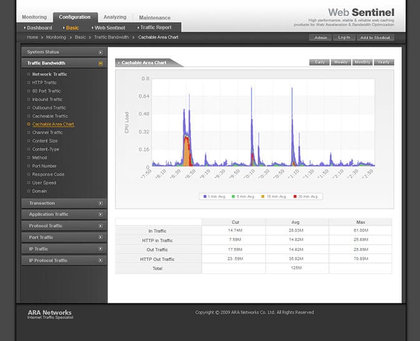The image size is (420, 341).
Task: Click the In Traffic row label
Action: (x=157, y=231)
